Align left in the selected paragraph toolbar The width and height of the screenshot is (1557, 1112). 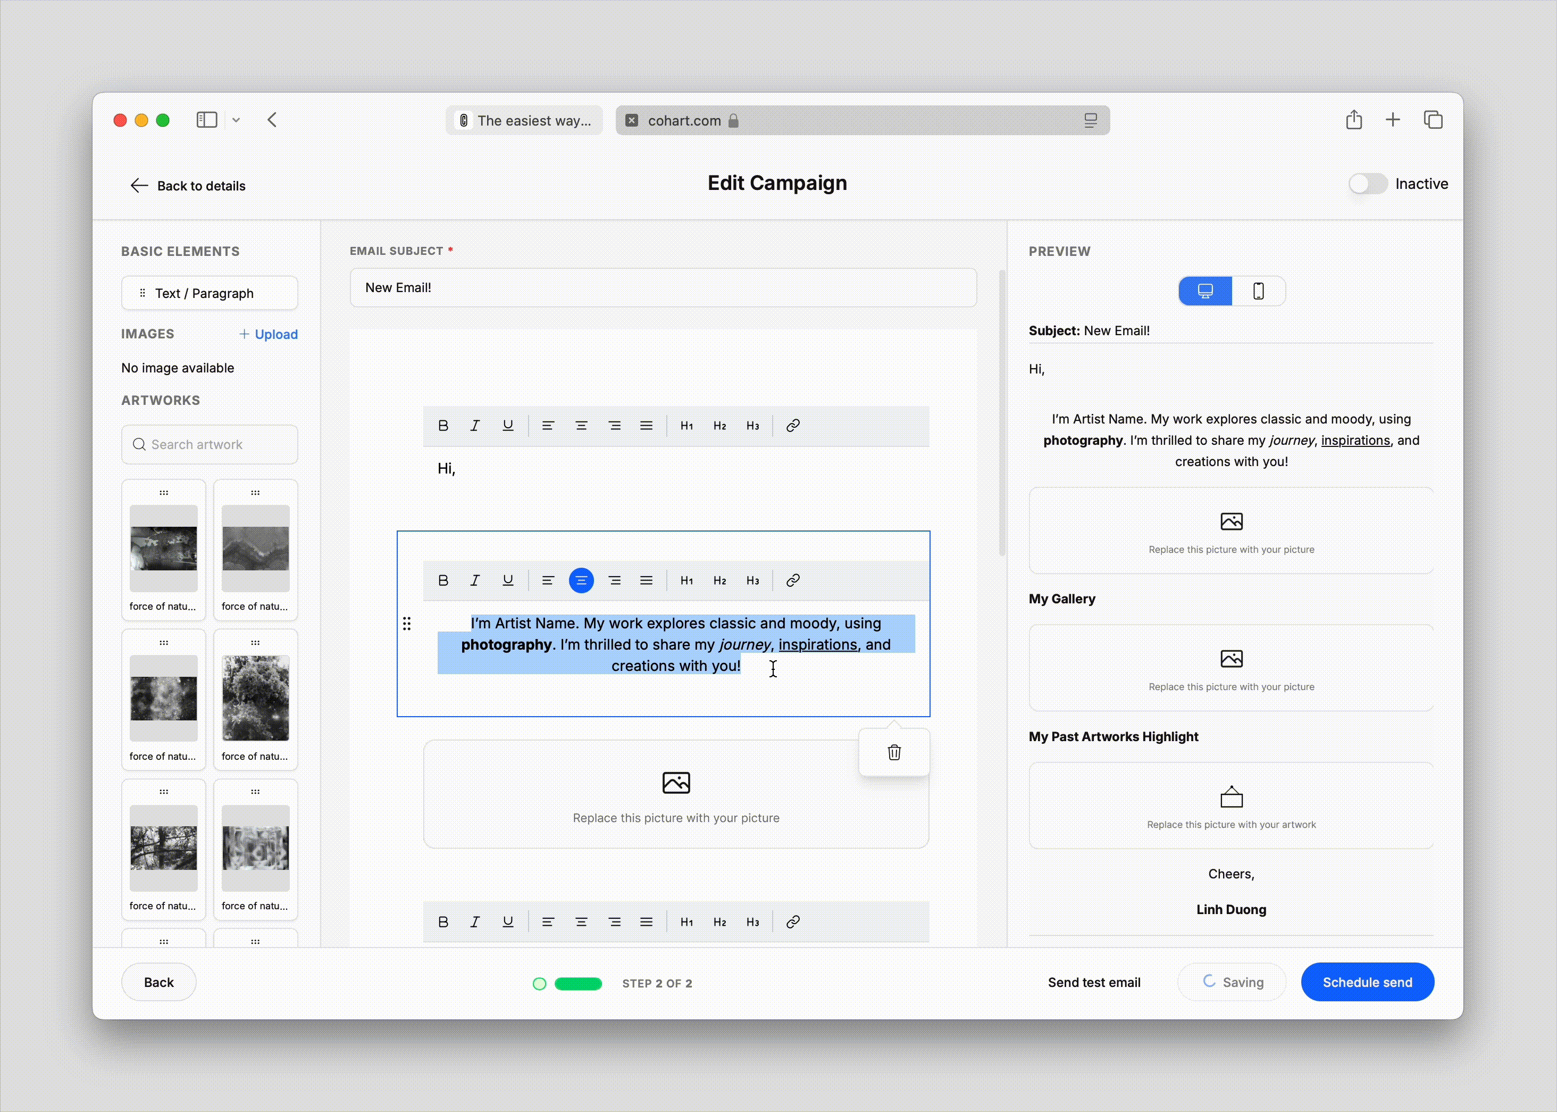(548, 580)
